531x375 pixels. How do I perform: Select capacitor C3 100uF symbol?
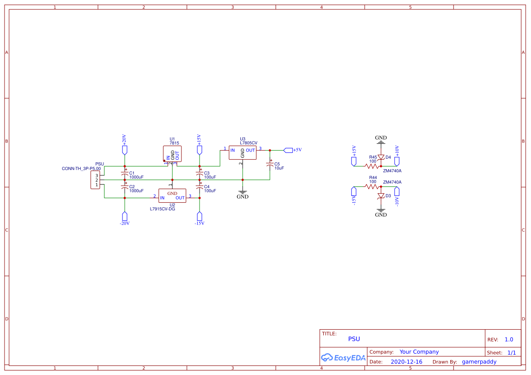click(x=200, y=175)
